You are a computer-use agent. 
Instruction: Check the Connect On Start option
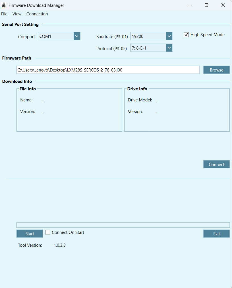(47, 232)
